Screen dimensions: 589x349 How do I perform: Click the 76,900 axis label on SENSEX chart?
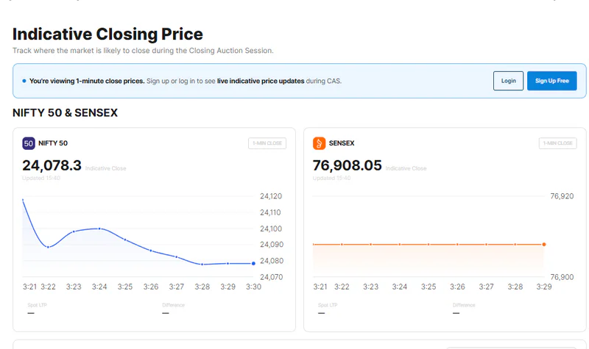pyautogui.click(x=562, y=277)
